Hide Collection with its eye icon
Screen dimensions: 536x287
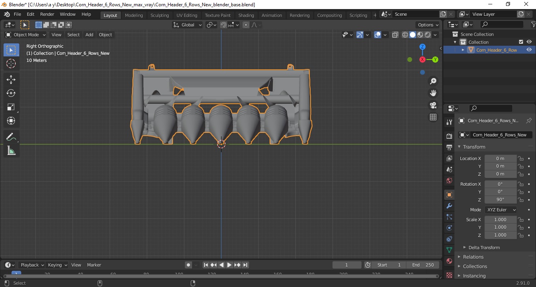529,42
